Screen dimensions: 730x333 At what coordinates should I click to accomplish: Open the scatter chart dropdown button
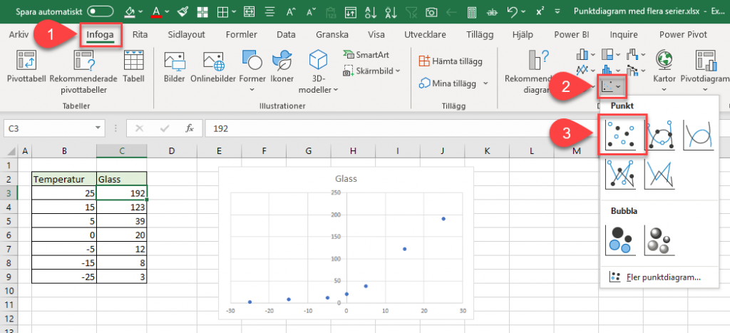611,86
